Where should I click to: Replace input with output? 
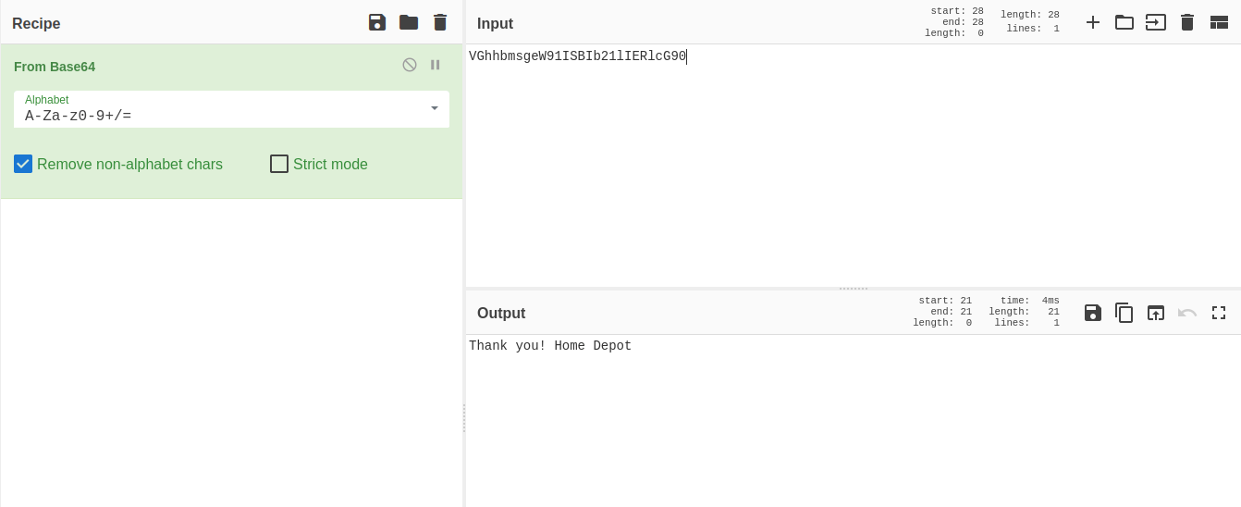1156,313
